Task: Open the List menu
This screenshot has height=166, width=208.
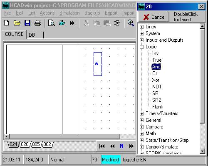Action: (x=32, y=13)
